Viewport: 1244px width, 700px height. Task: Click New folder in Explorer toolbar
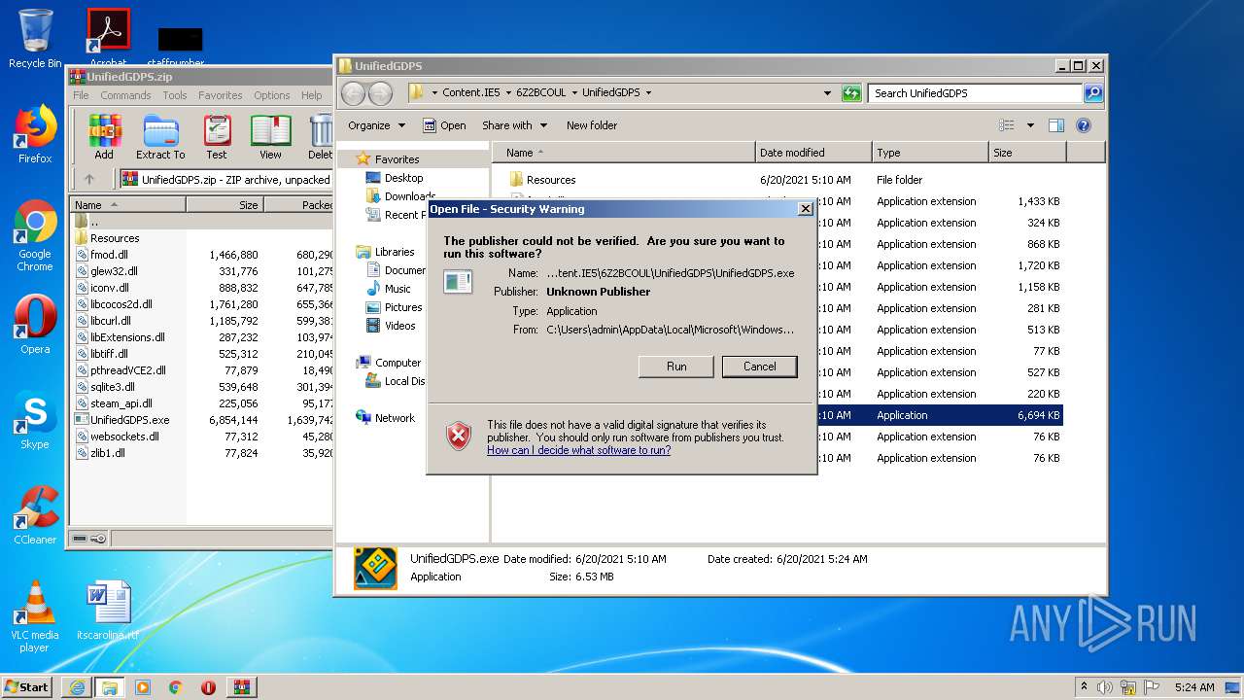(x=592, y=125)
